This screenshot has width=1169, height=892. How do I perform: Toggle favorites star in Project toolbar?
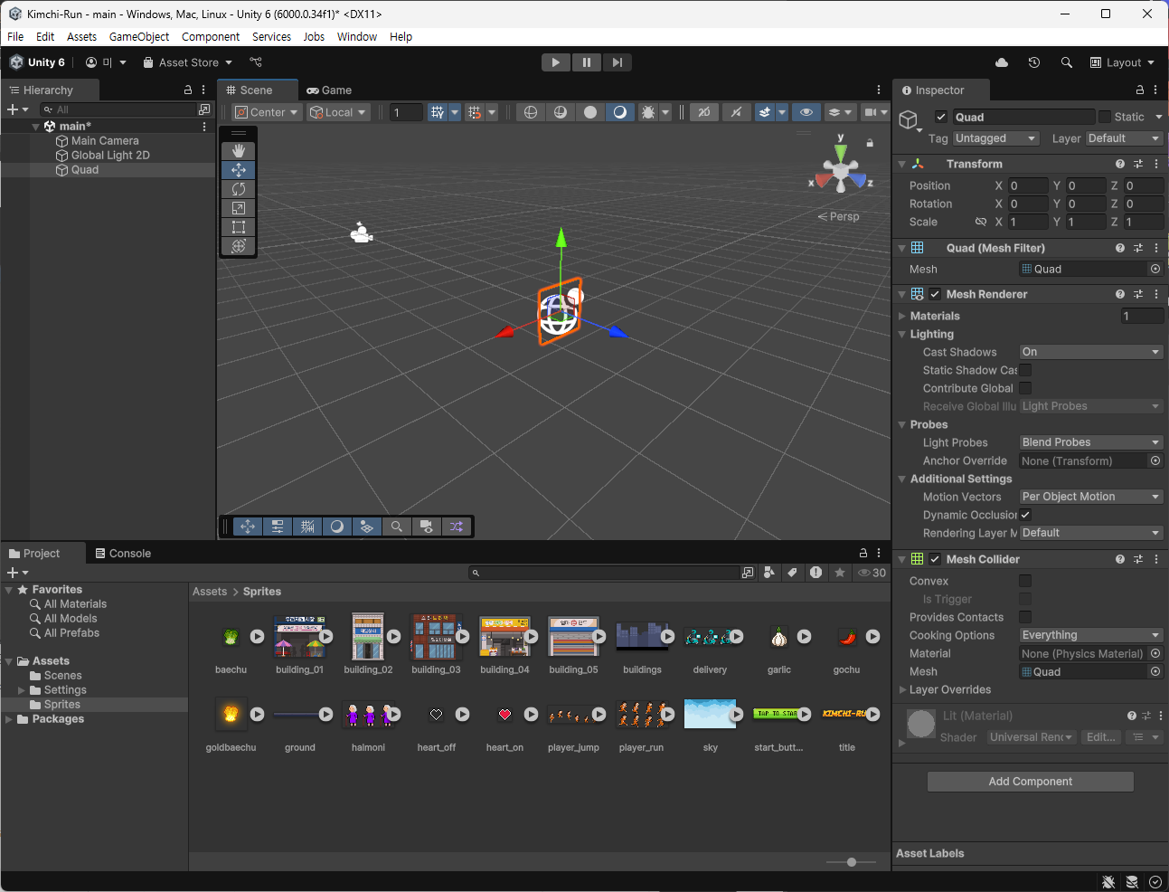tap(840, 573)
